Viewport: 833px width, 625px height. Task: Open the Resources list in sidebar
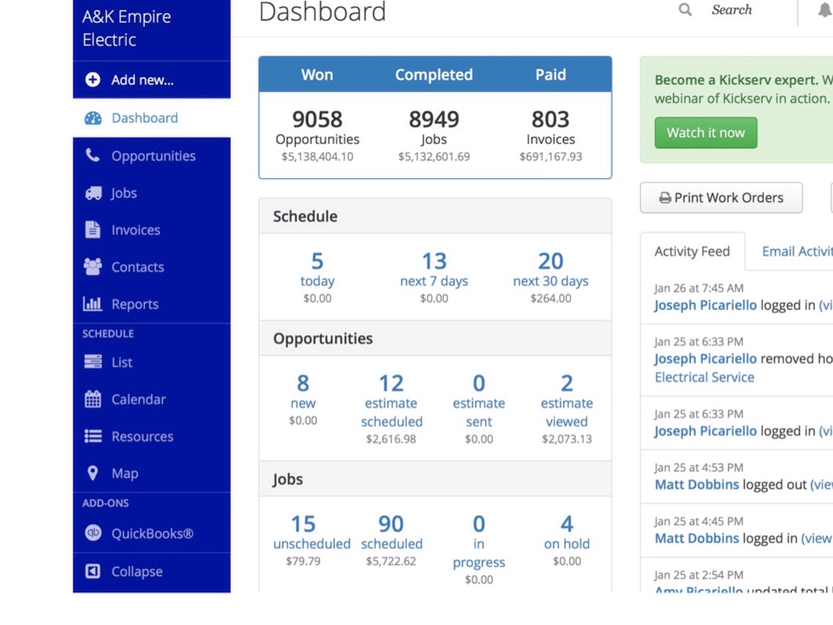click(x=142, y=436)
